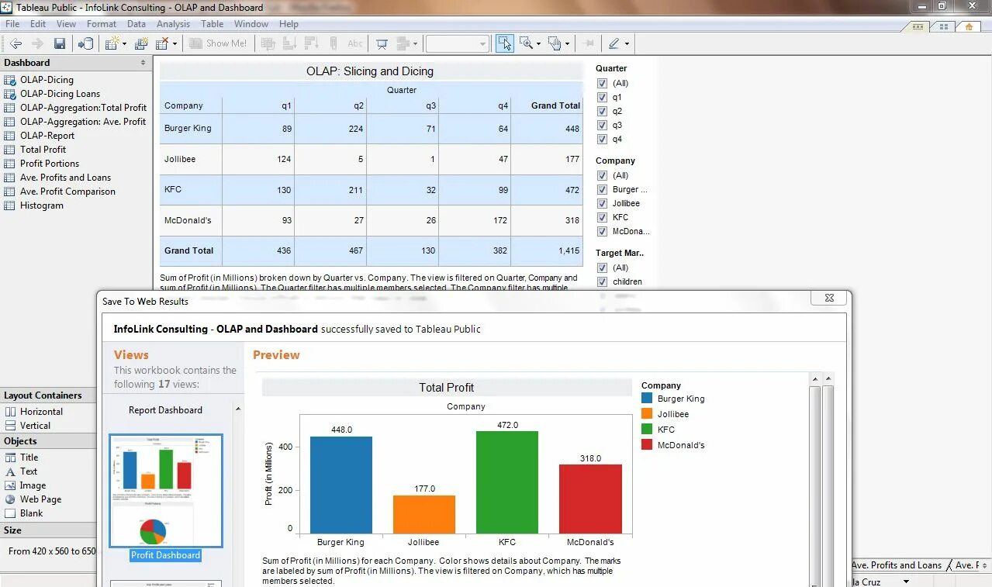Click the Clear Sheet icon
The image size is (992, 587).
coord(162,43)
